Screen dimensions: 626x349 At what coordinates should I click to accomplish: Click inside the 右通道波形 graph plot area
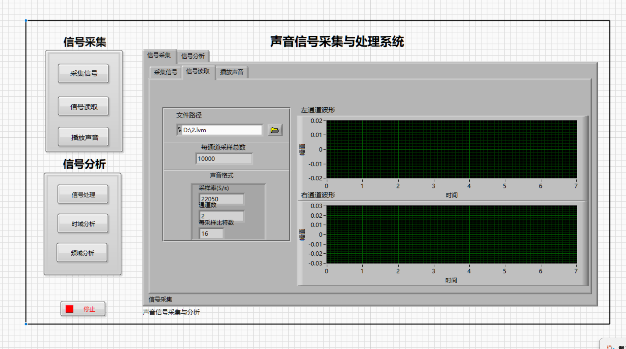451,234
